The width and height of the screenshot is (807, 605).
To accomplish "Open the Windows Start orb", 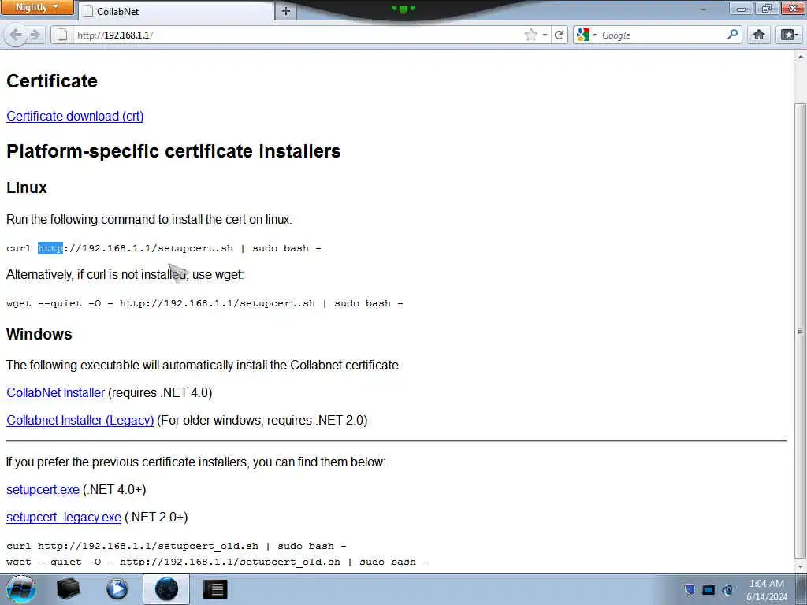I will click(21, 589).
